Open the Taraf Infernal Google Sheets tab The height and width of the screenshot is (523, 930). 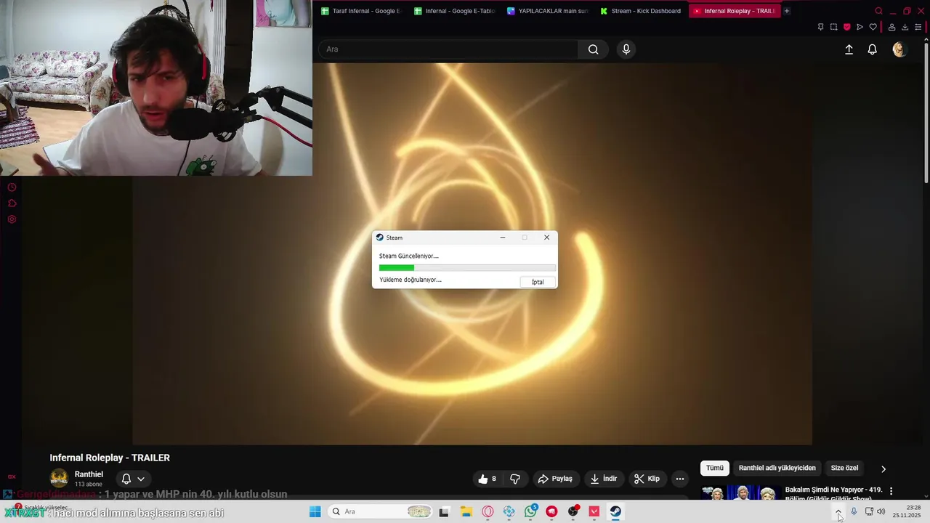point(360,11)
